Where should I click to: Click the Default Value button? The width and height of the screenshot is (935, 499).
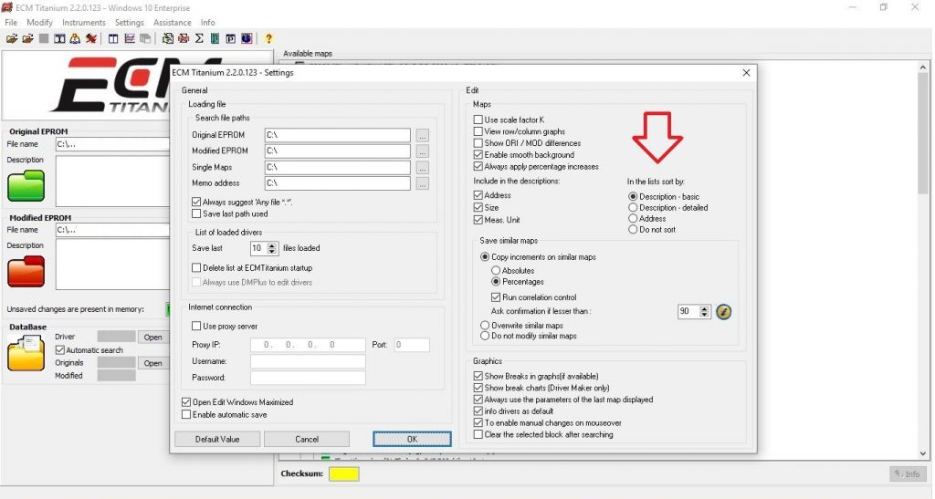pyautogui.click(x=217, y=439)
